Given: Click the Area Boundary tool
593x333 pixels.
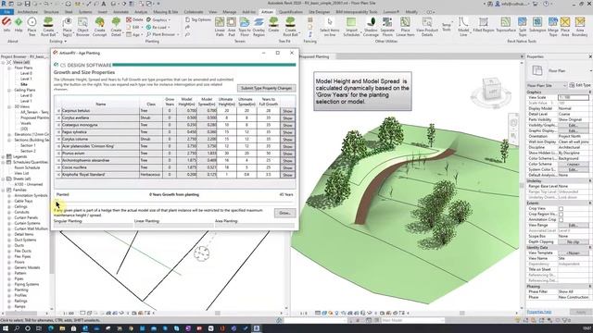Looking at the screenshot, I should click(x=580, y=27).
